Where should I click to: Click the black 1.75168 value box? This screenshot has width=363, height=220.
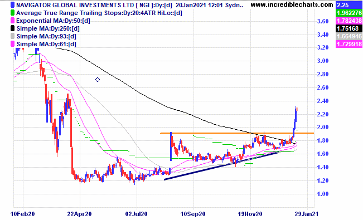pyautogui.click(x=349, y=28)
